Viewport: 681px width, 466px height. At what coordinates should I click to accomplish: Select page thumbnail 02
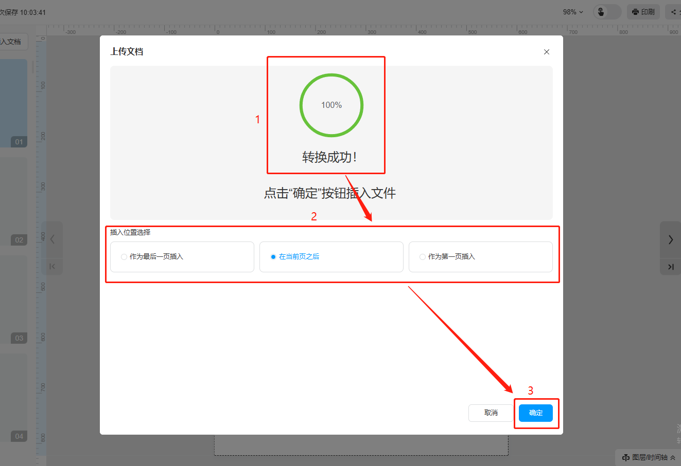14,201
